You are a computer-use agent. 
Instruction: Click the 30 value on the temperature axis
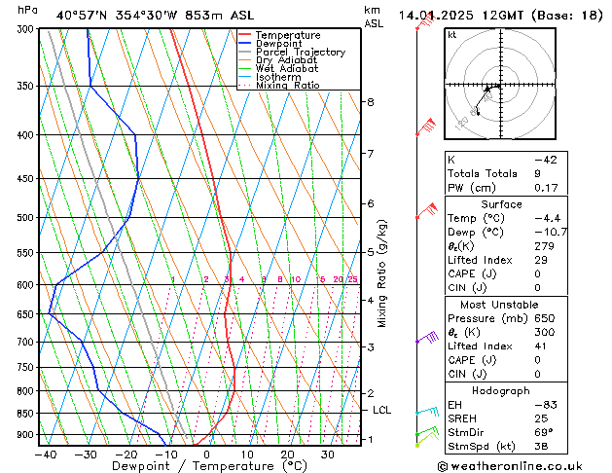[328, 455]
